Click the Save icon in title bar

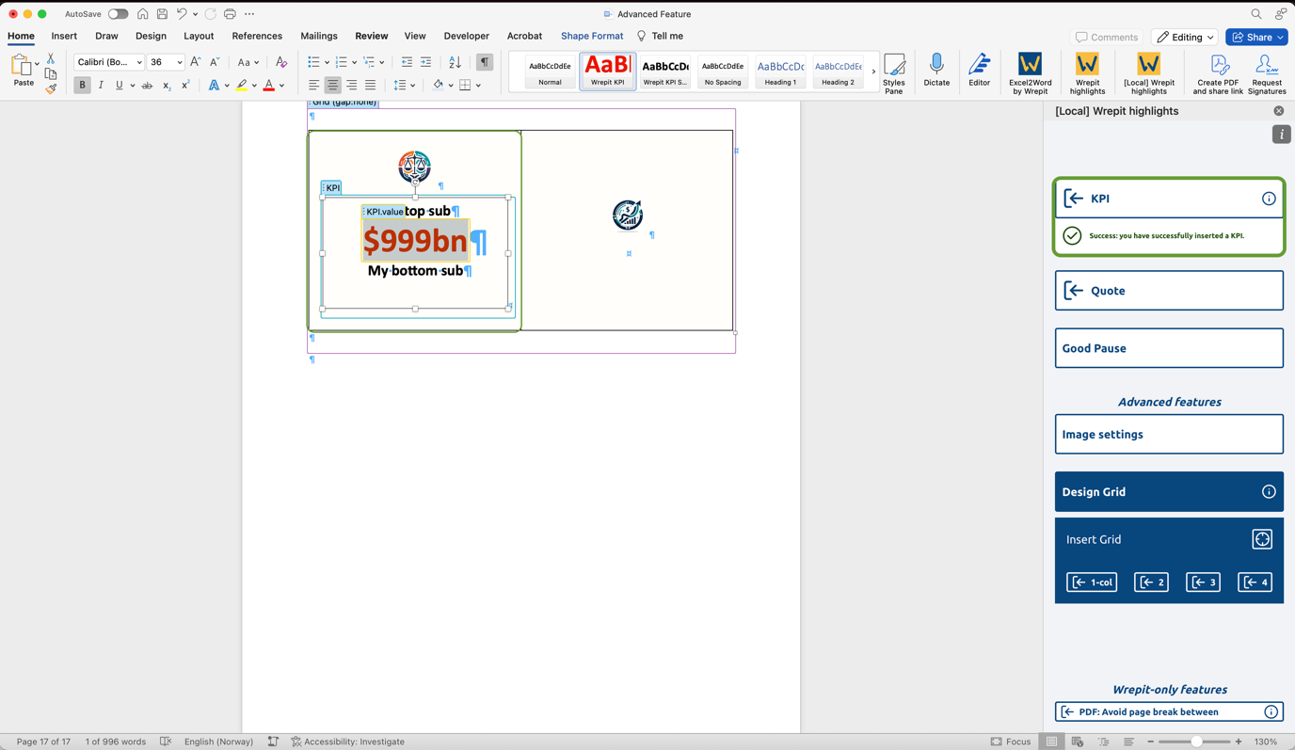162,14
